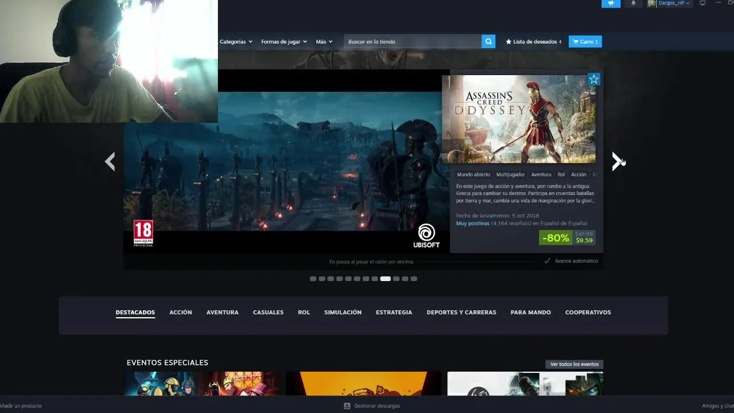Click the carousel auto-advance progress bar

click(477, 262)
